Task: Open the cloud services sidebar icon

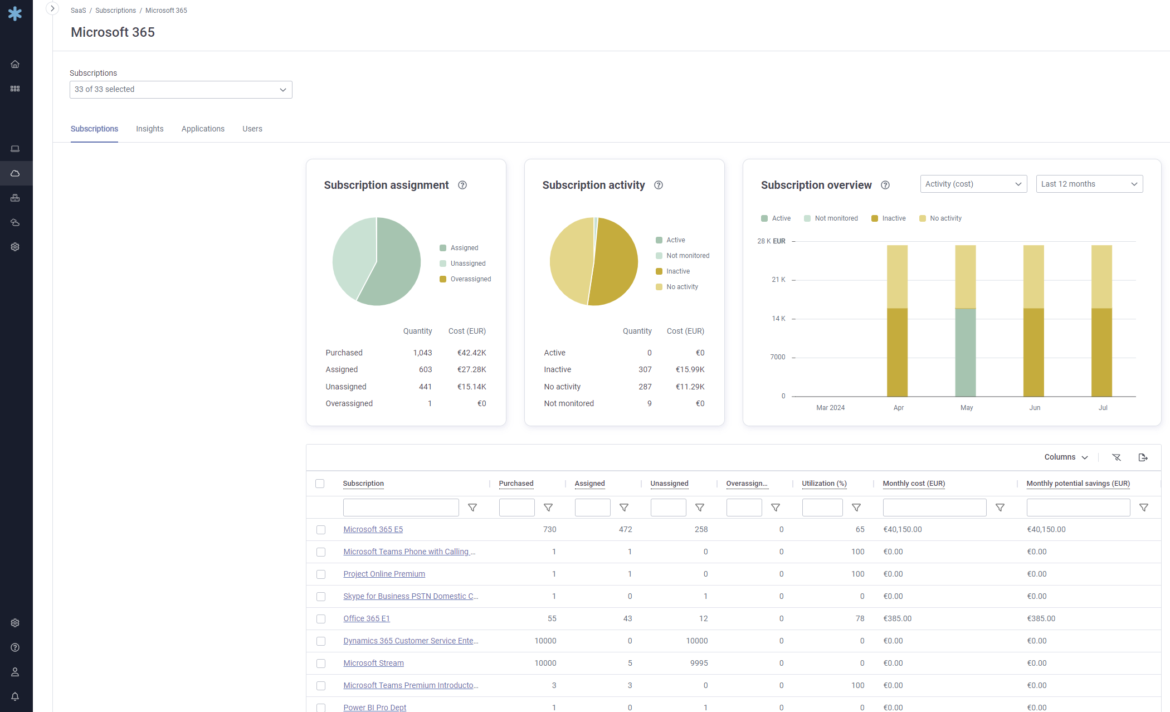Action: tap(15, 222)
